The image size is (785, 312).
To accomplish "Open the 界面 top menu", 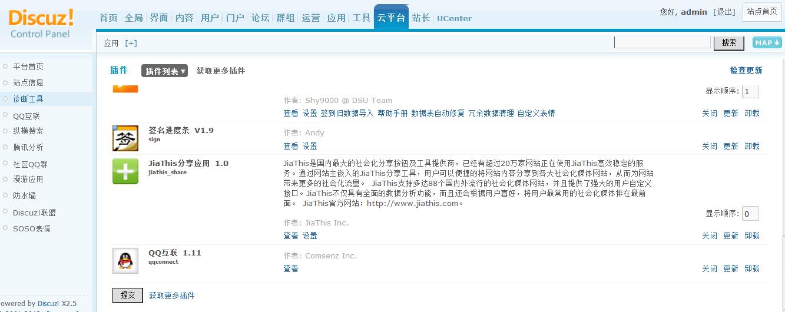I will click(159, 18).
